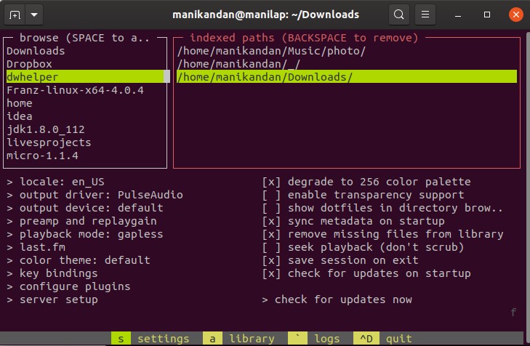This screenshot has width=530, height=346.
Task: Select micro-1.1.4 folder
Action: 85,156
